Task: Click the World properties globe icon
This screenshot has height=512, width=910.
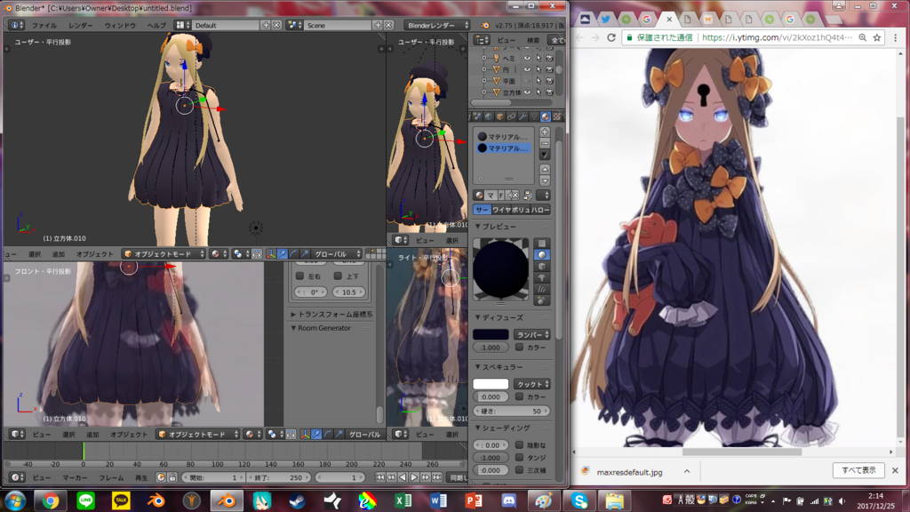Action: 488,116
